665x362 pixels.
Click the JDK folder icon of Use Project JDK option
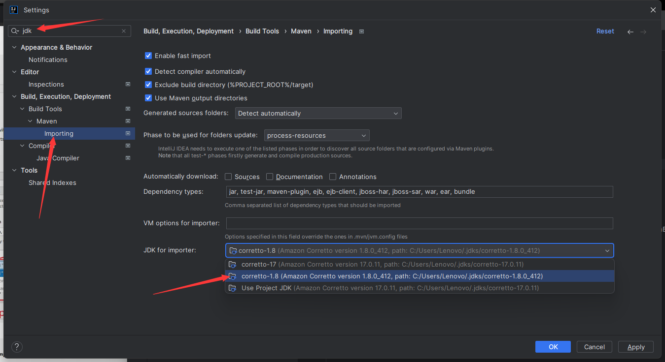point(233,288)
